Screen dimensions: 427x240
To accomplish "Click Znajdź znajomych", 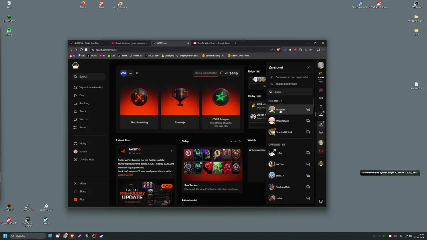I will click(284, 84).
